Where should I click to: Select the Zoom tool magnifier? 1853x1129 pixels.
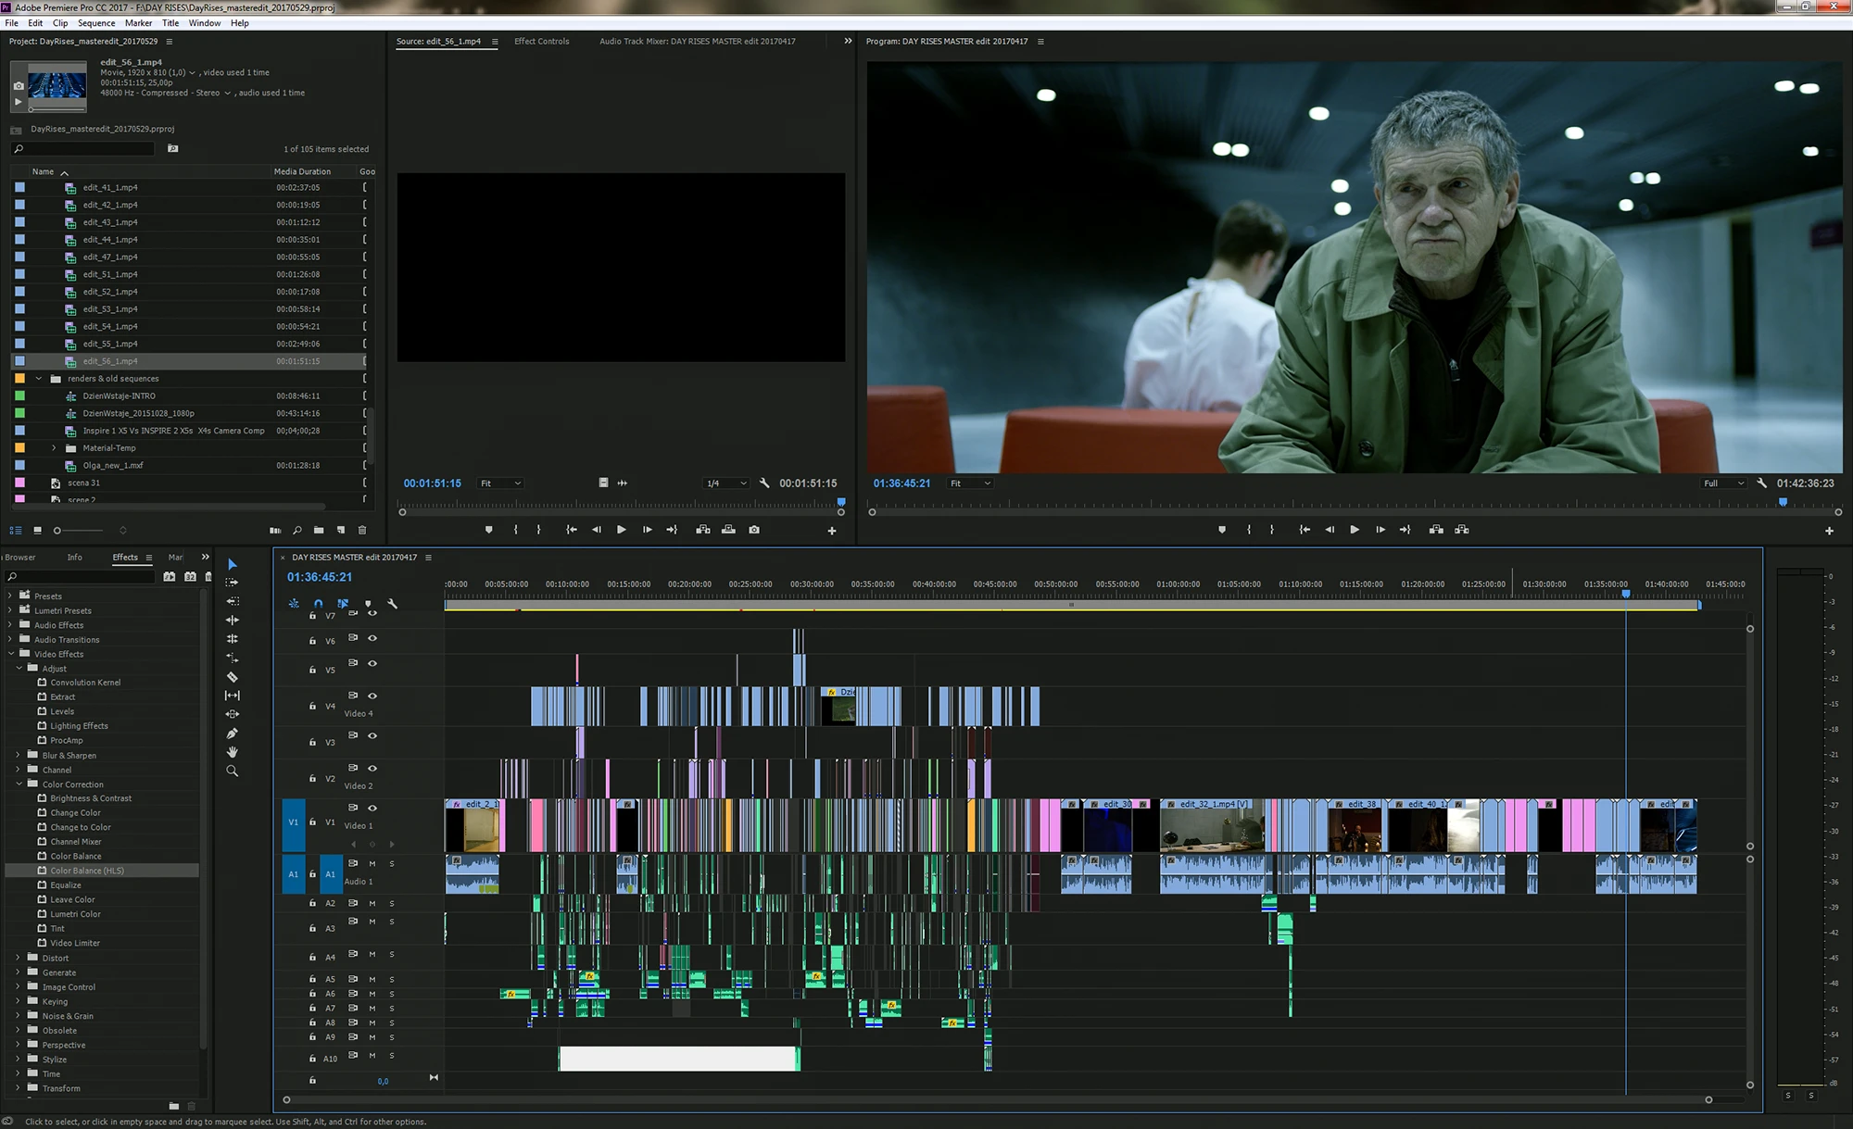[x=232, y=771]
